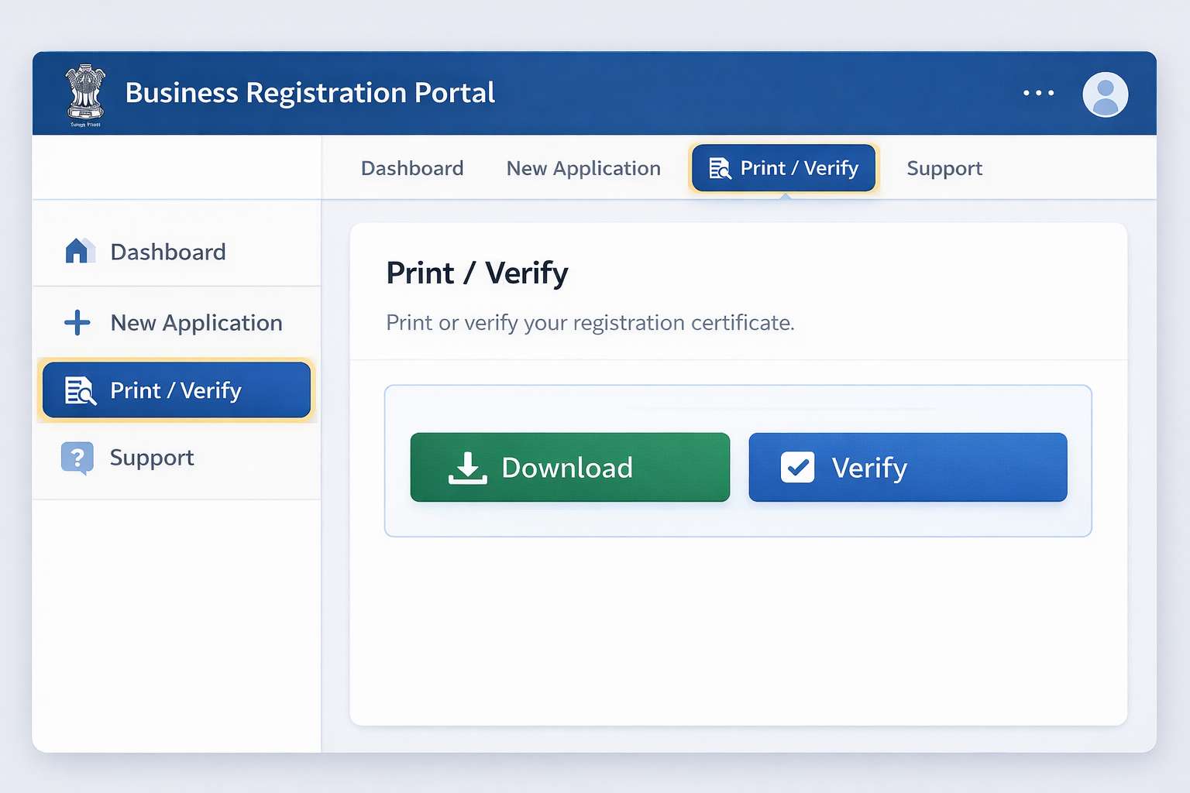Open Dashboard from the left sidebar
The width and height of the screenshot is (1190, 793).
tap(167, 251)
